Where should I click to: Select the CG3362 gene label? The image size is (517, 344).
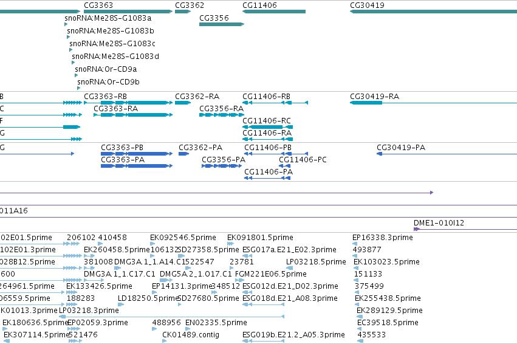coord(190,5)
